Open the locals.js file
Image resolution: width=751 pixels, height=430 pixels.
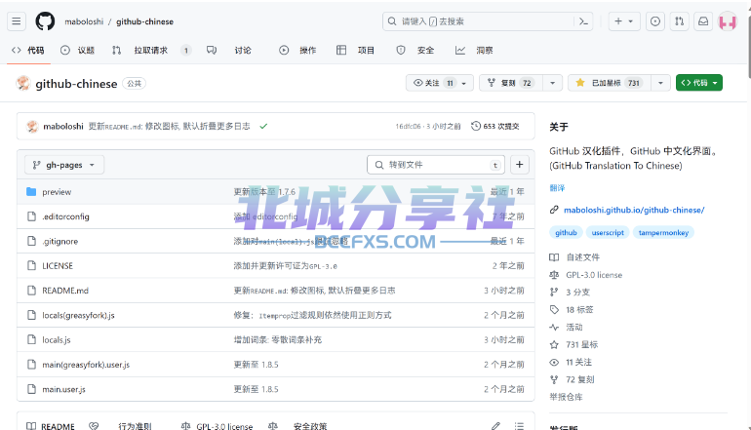click(x=56, y=340)
